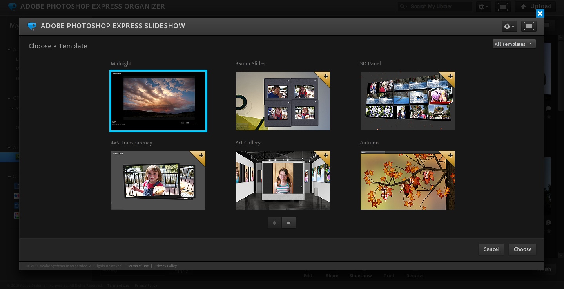Close the Slideshow dialog with the blue X
564x289 pixels.
click(x=540, y=14)
